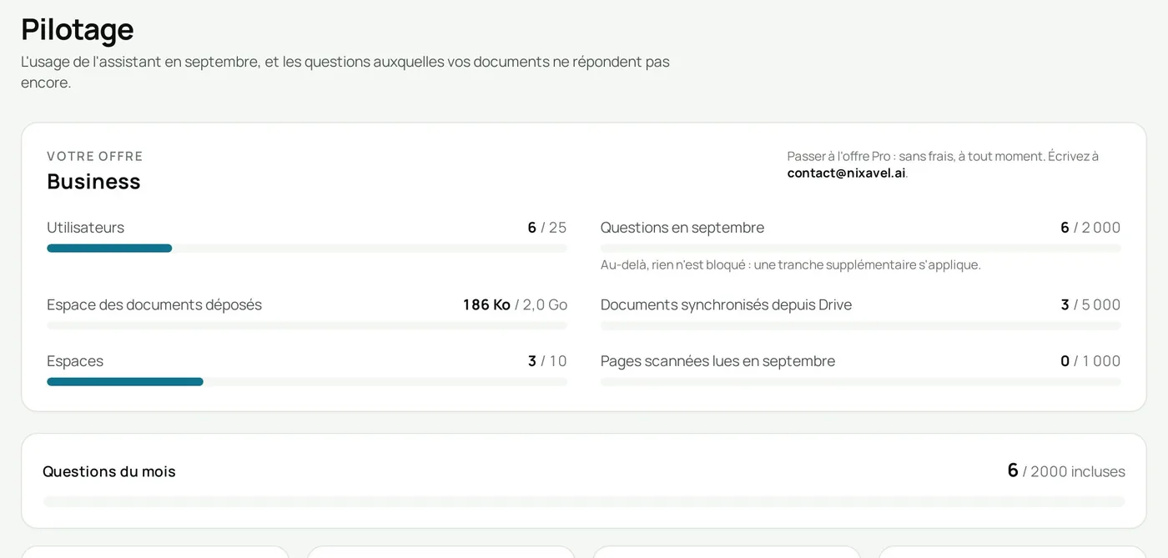Click the Espaces label

[x=75, y=361]
